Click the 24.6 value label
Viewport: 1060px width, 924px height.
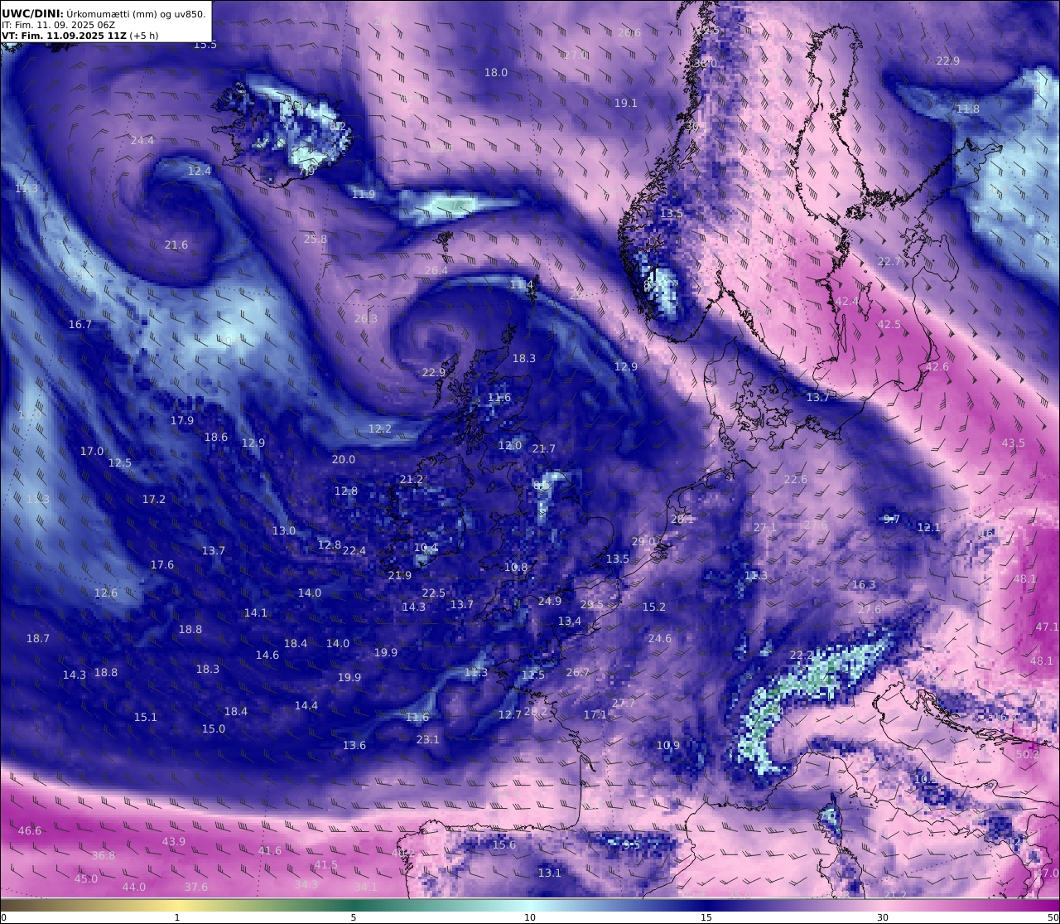tap(660, 638)
